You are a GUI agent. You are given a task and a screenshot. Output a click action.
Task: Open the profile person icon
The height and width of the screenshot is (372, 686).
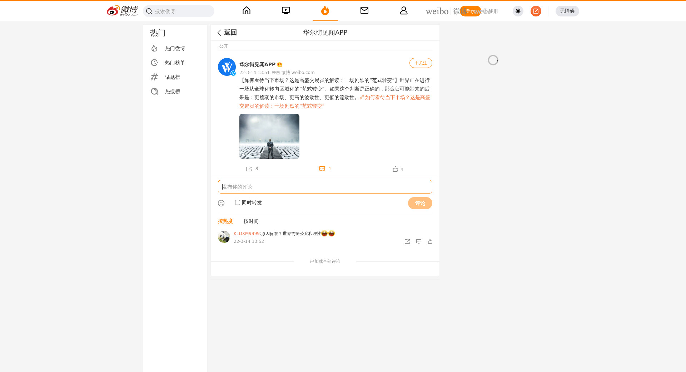coord(404,11)
